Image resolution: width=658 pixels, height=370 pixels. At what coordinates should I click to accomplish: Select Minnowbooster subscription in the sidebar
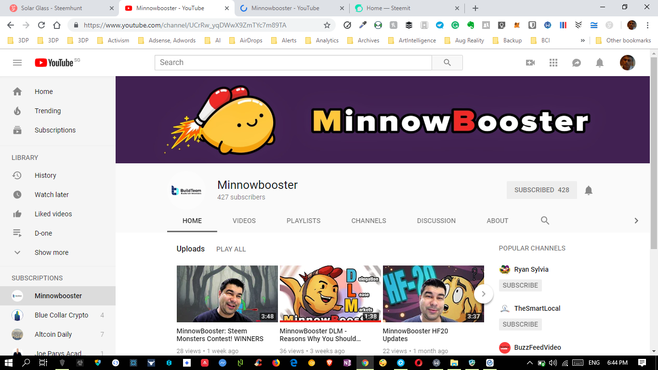tap(58, 296)
